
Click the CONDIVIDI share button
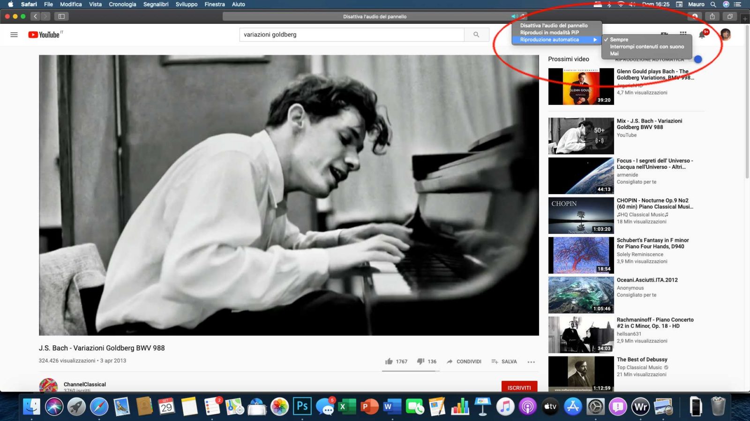[464, 362]
